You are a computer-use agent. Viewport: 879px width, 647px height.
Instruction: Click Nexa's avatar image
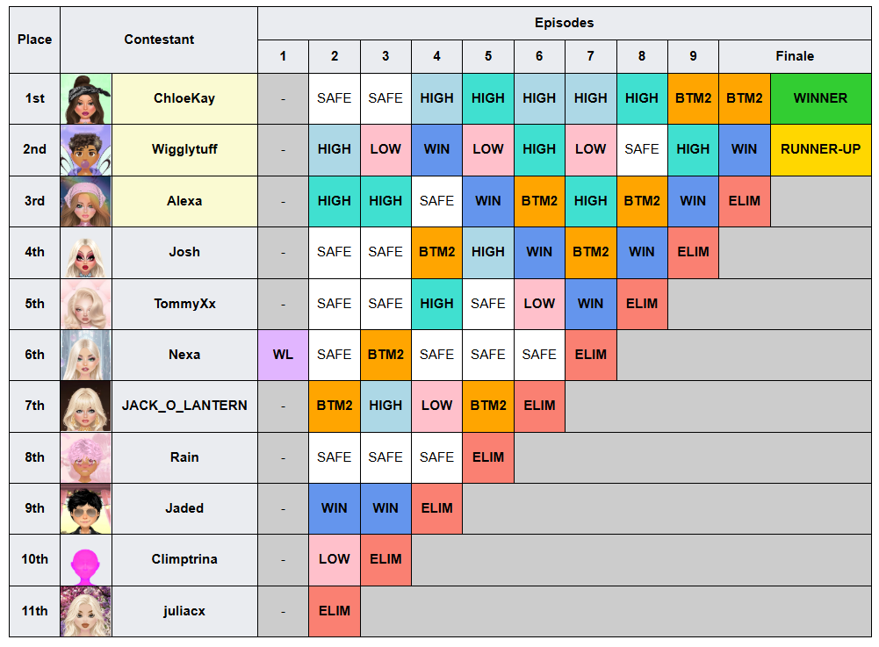pos(86,355)
